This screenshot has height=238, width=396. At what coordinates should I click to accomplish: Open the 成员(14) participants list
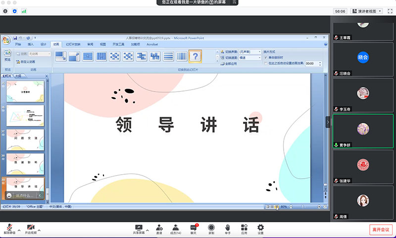coord(176,227)
